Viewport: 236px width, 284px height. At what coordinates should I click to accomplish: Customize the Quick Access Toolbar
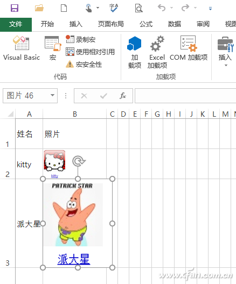click(x=211, y=8)
